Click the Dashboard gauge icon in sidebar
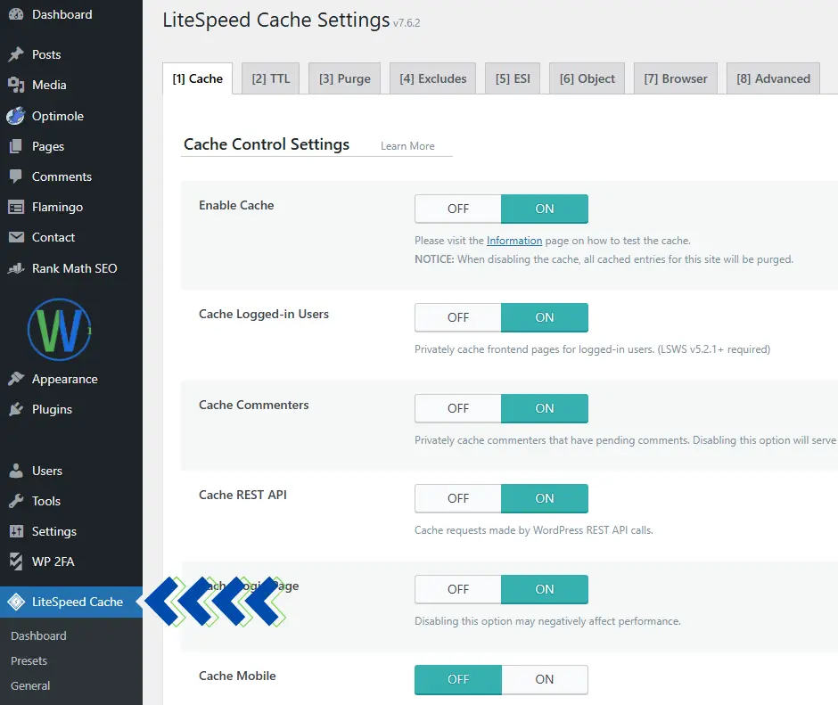The height and width of the screenshot is (705, 838). click(x=16, y=14)
